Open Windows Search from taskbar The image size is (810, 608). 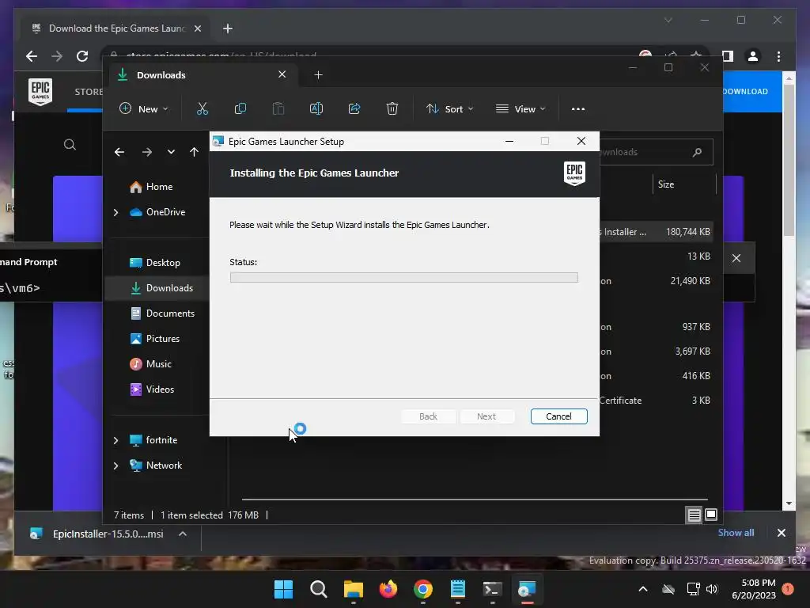(x=318, y=589)
